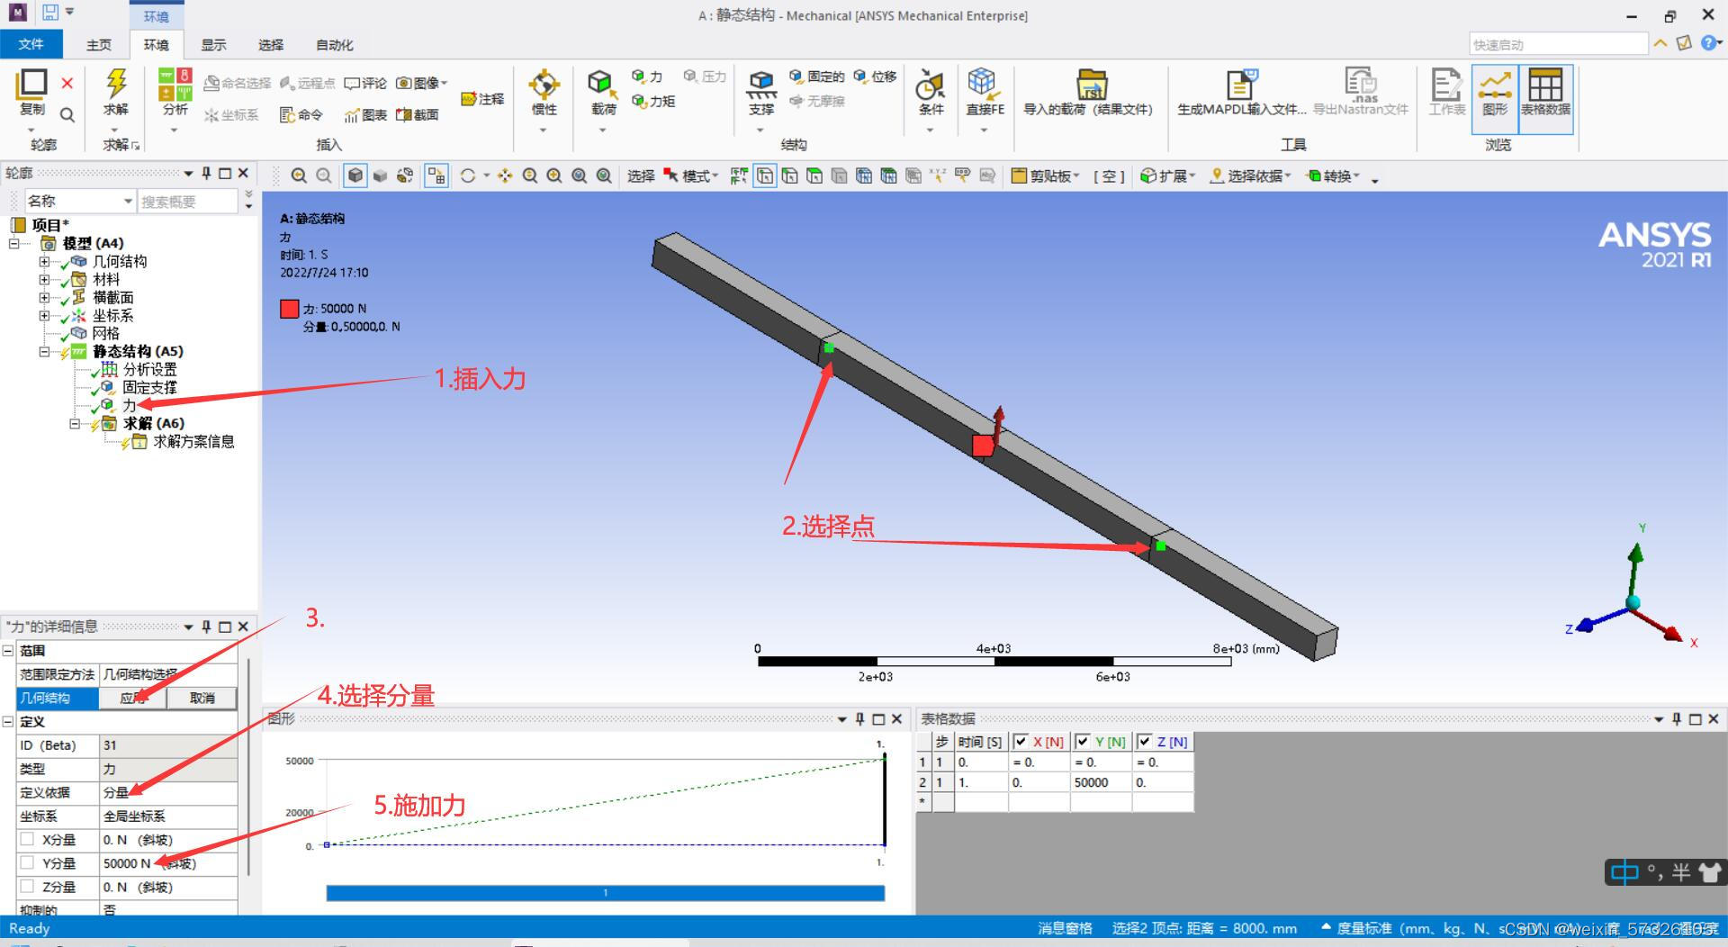Viewport: 1728px width, 947px height.
Task: Toggle the Tabular Data view icon
Action: 1545,86
